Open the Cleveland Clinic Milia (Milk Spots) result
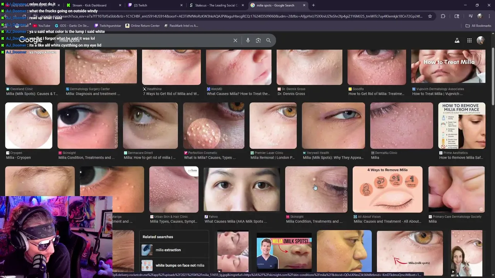This screenshot has height=278, width=495. [x=32, y=94]
